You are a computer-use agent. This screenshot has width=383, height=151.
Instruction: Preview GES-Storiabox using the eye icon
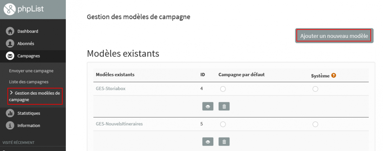208,106
